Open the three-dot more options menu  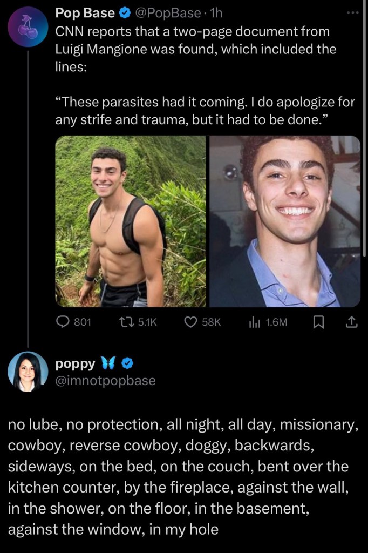352,13
